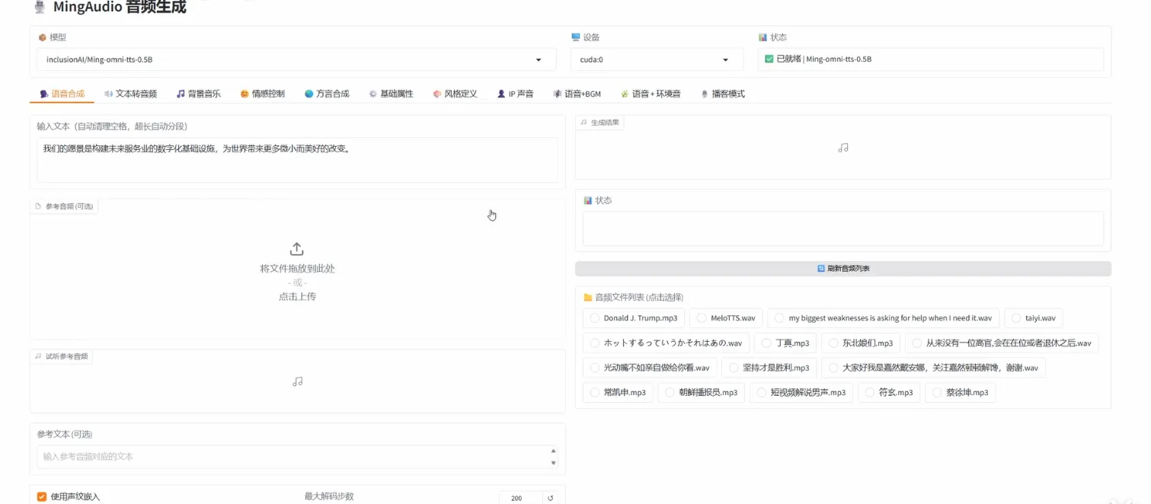The image size is (1151, 504).
Task: Click the 刷新音频列表 refresh button
Action: point(842,267)
